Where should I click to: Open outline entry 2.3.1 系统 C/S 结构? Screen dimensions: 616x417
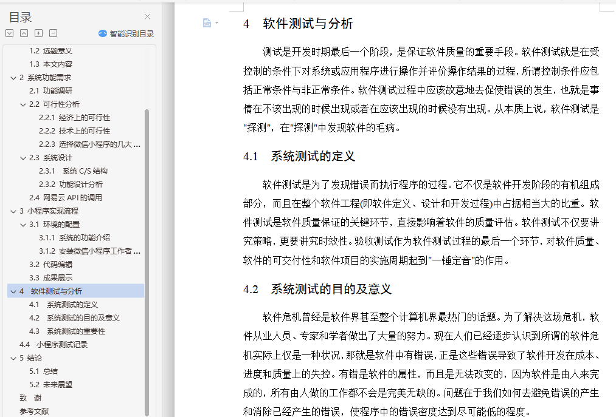pyautogui.click(x=73, y=171)
